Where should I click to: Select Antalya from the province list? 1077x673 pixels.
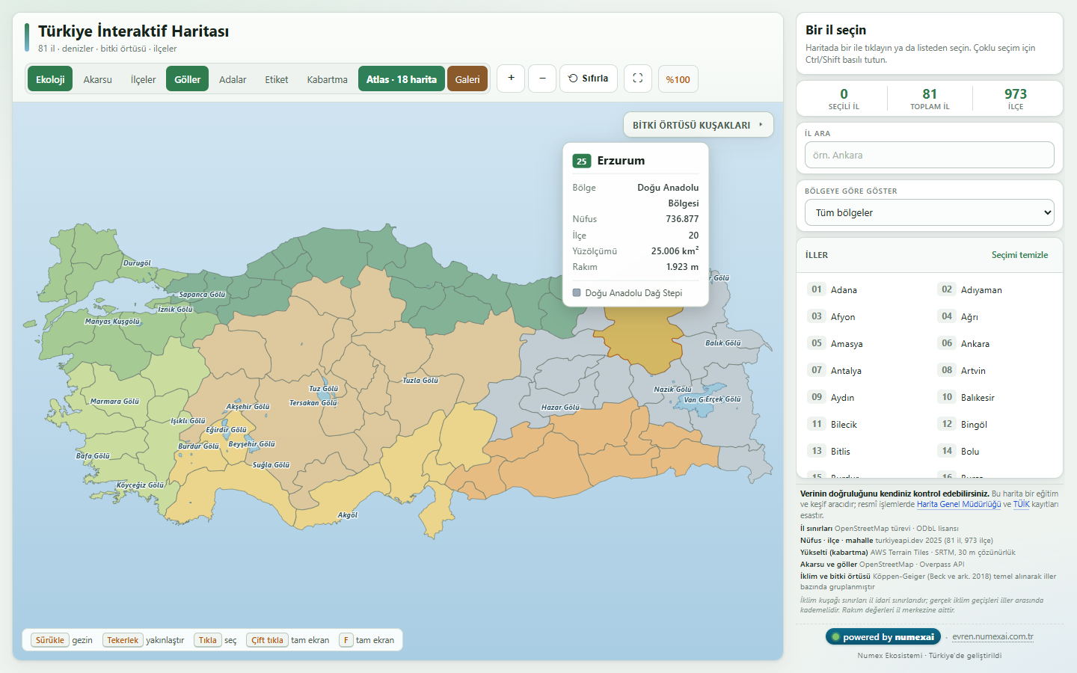tap(866, 370)
